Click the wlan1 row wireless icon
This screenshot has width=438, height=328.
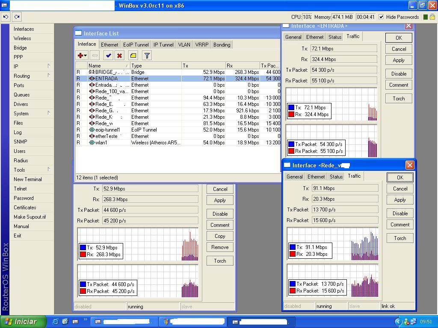point(92,143)
